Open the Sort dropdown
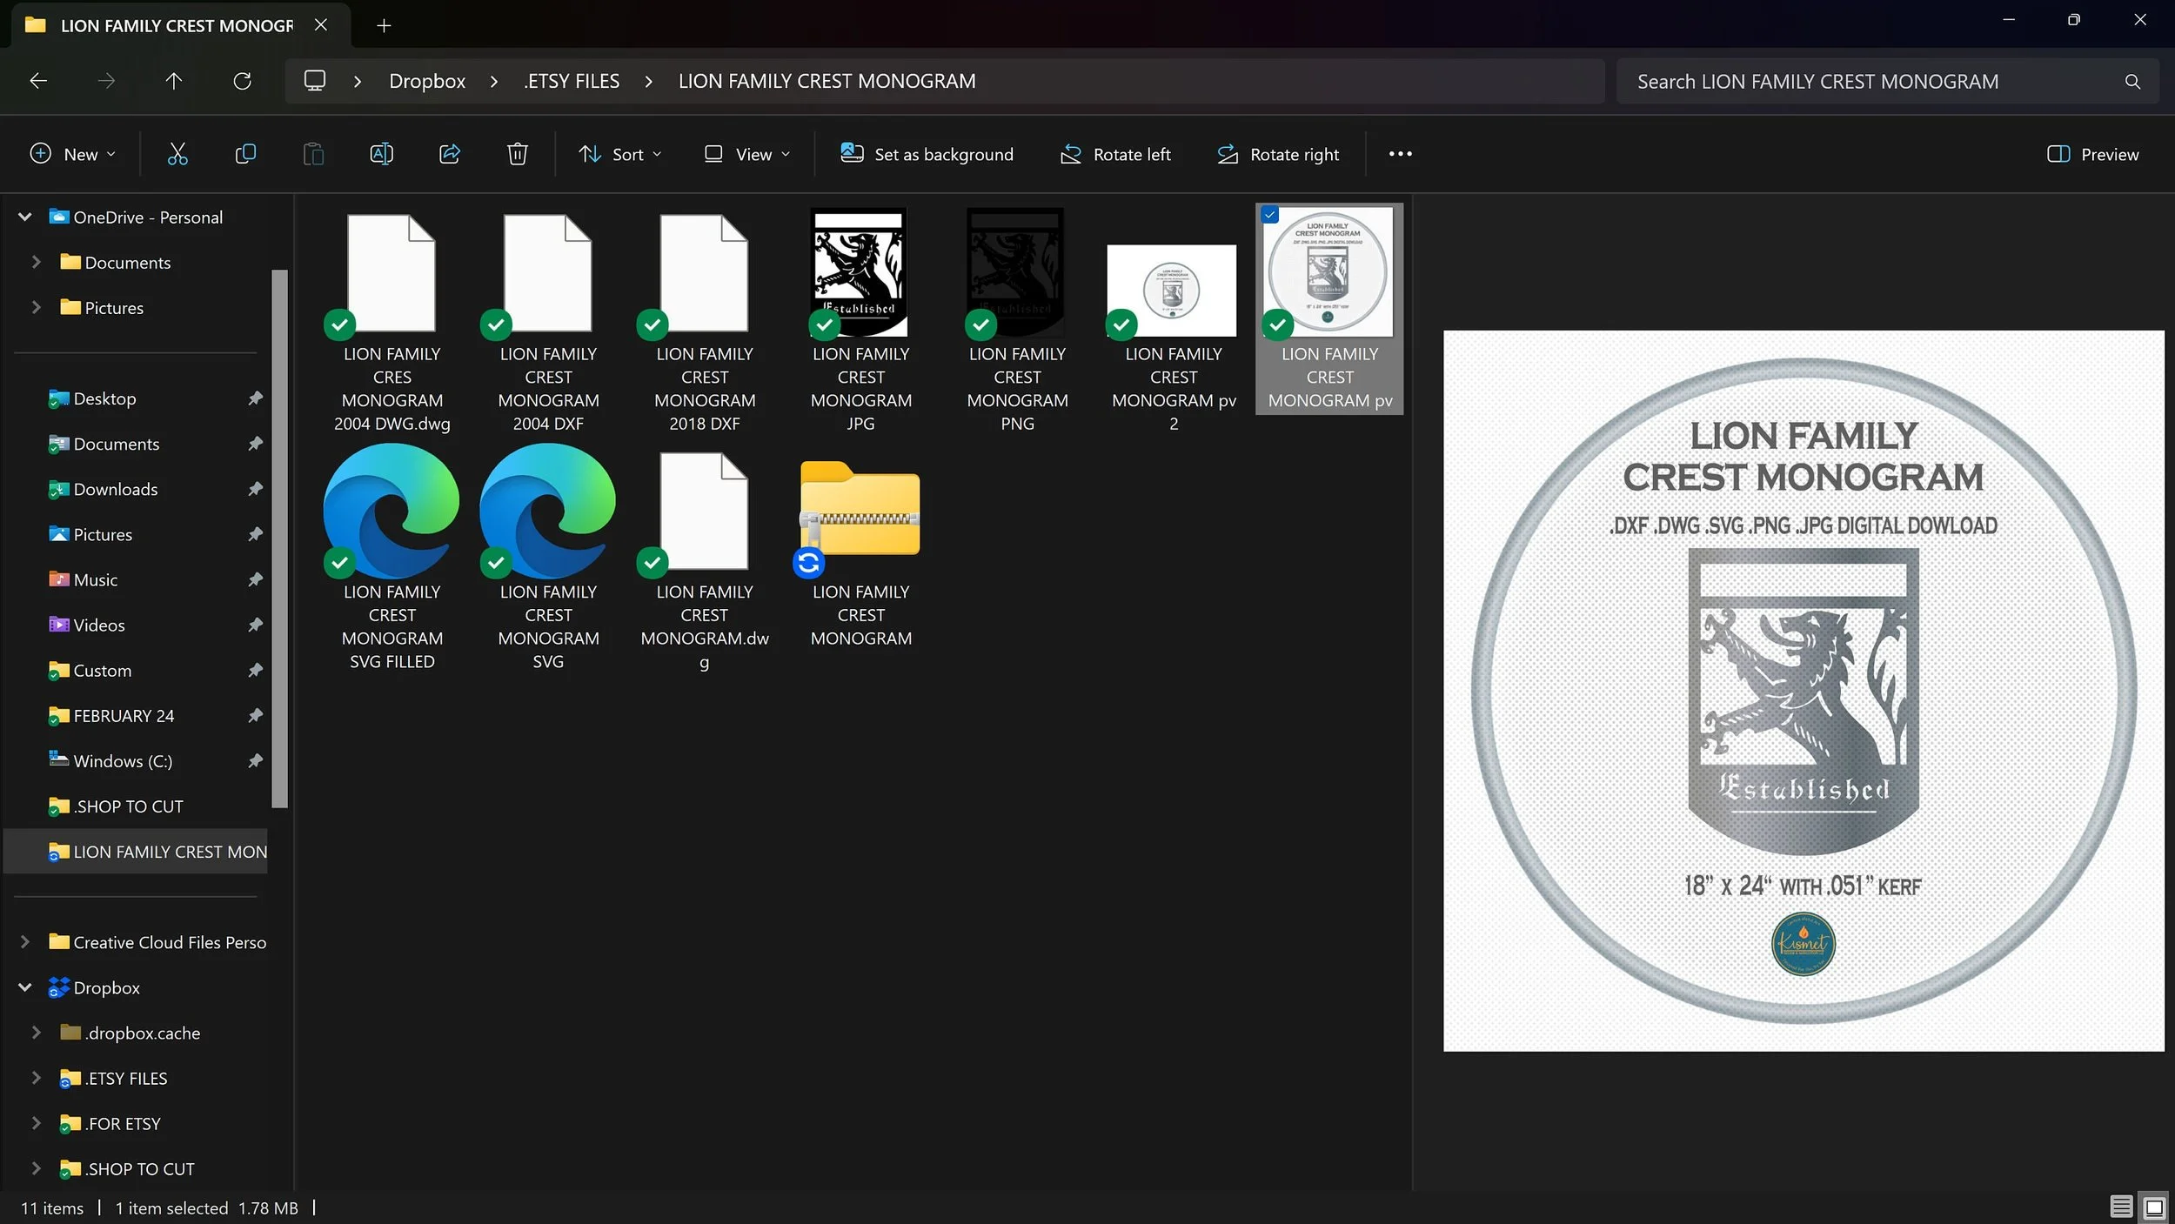The height and width of the screenshot is (1224, 2175). [620, 154]
